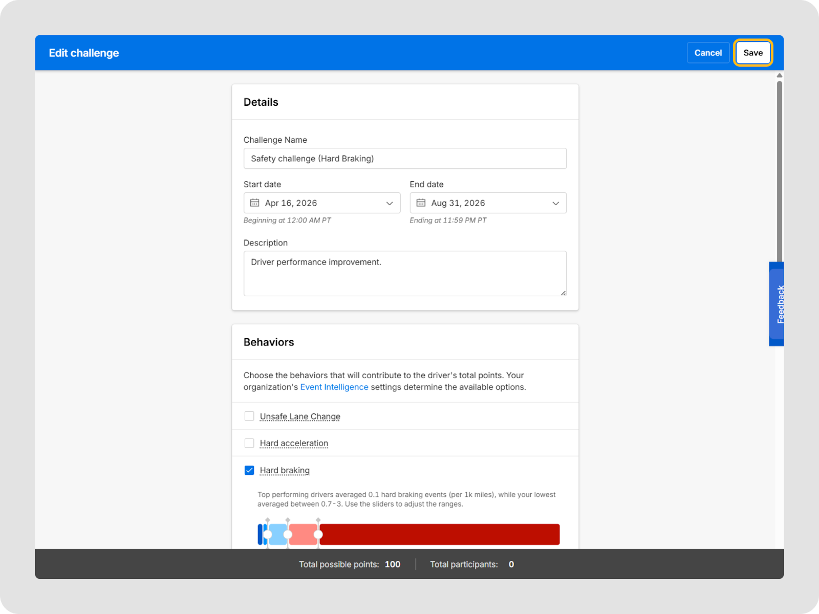Click the Hard braking label text
The image size is (819, 614).
tap(285, 470)
